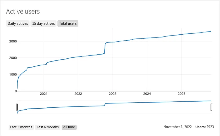220x136 pixels.
Task: Click the 2021 x-axis label
Action: click(x=43, y=94)
